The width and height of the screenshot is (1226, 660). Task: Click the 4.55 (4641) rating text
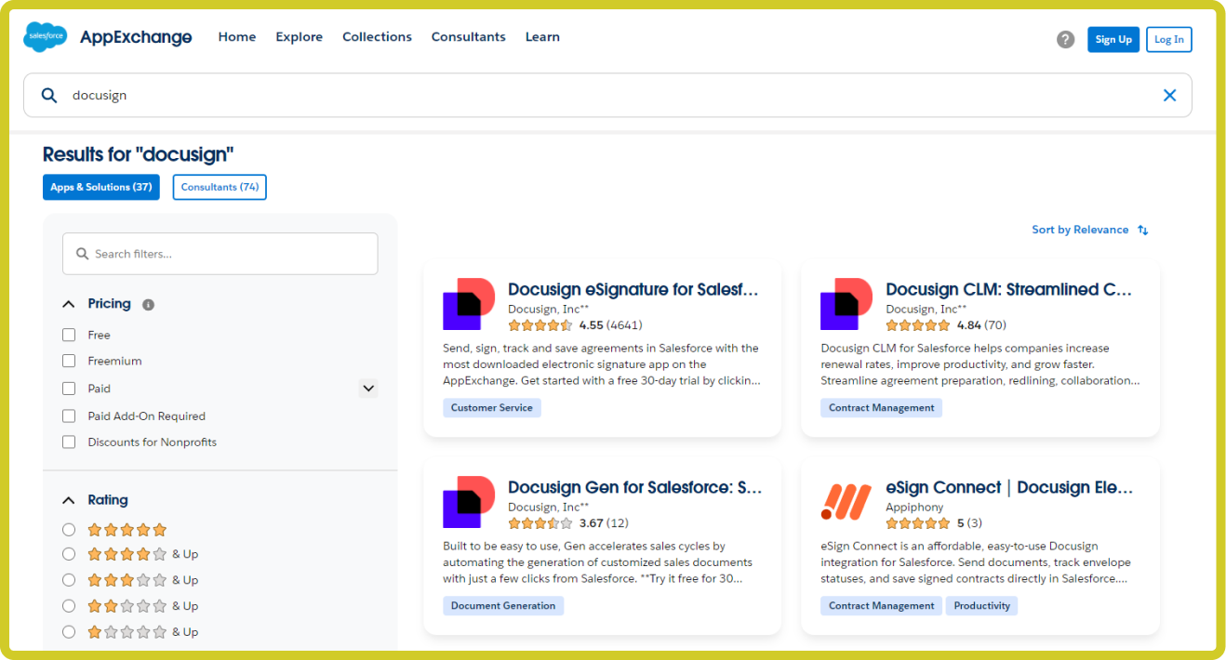[x=610, y=325]
